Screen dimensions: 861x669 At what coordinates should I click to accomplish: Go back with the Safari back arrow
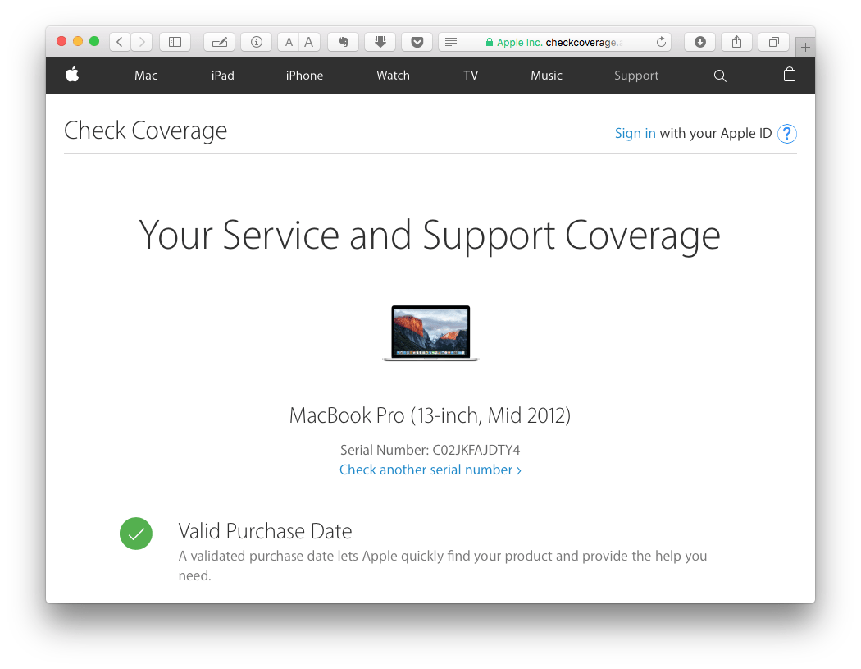click(120, 42)
